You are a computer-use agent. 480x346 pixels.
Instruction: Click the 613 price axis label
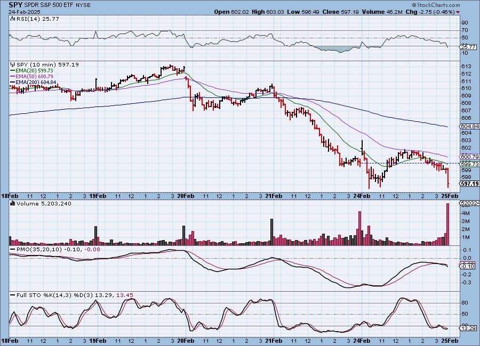pyautogui.click(x=466, y=67)
